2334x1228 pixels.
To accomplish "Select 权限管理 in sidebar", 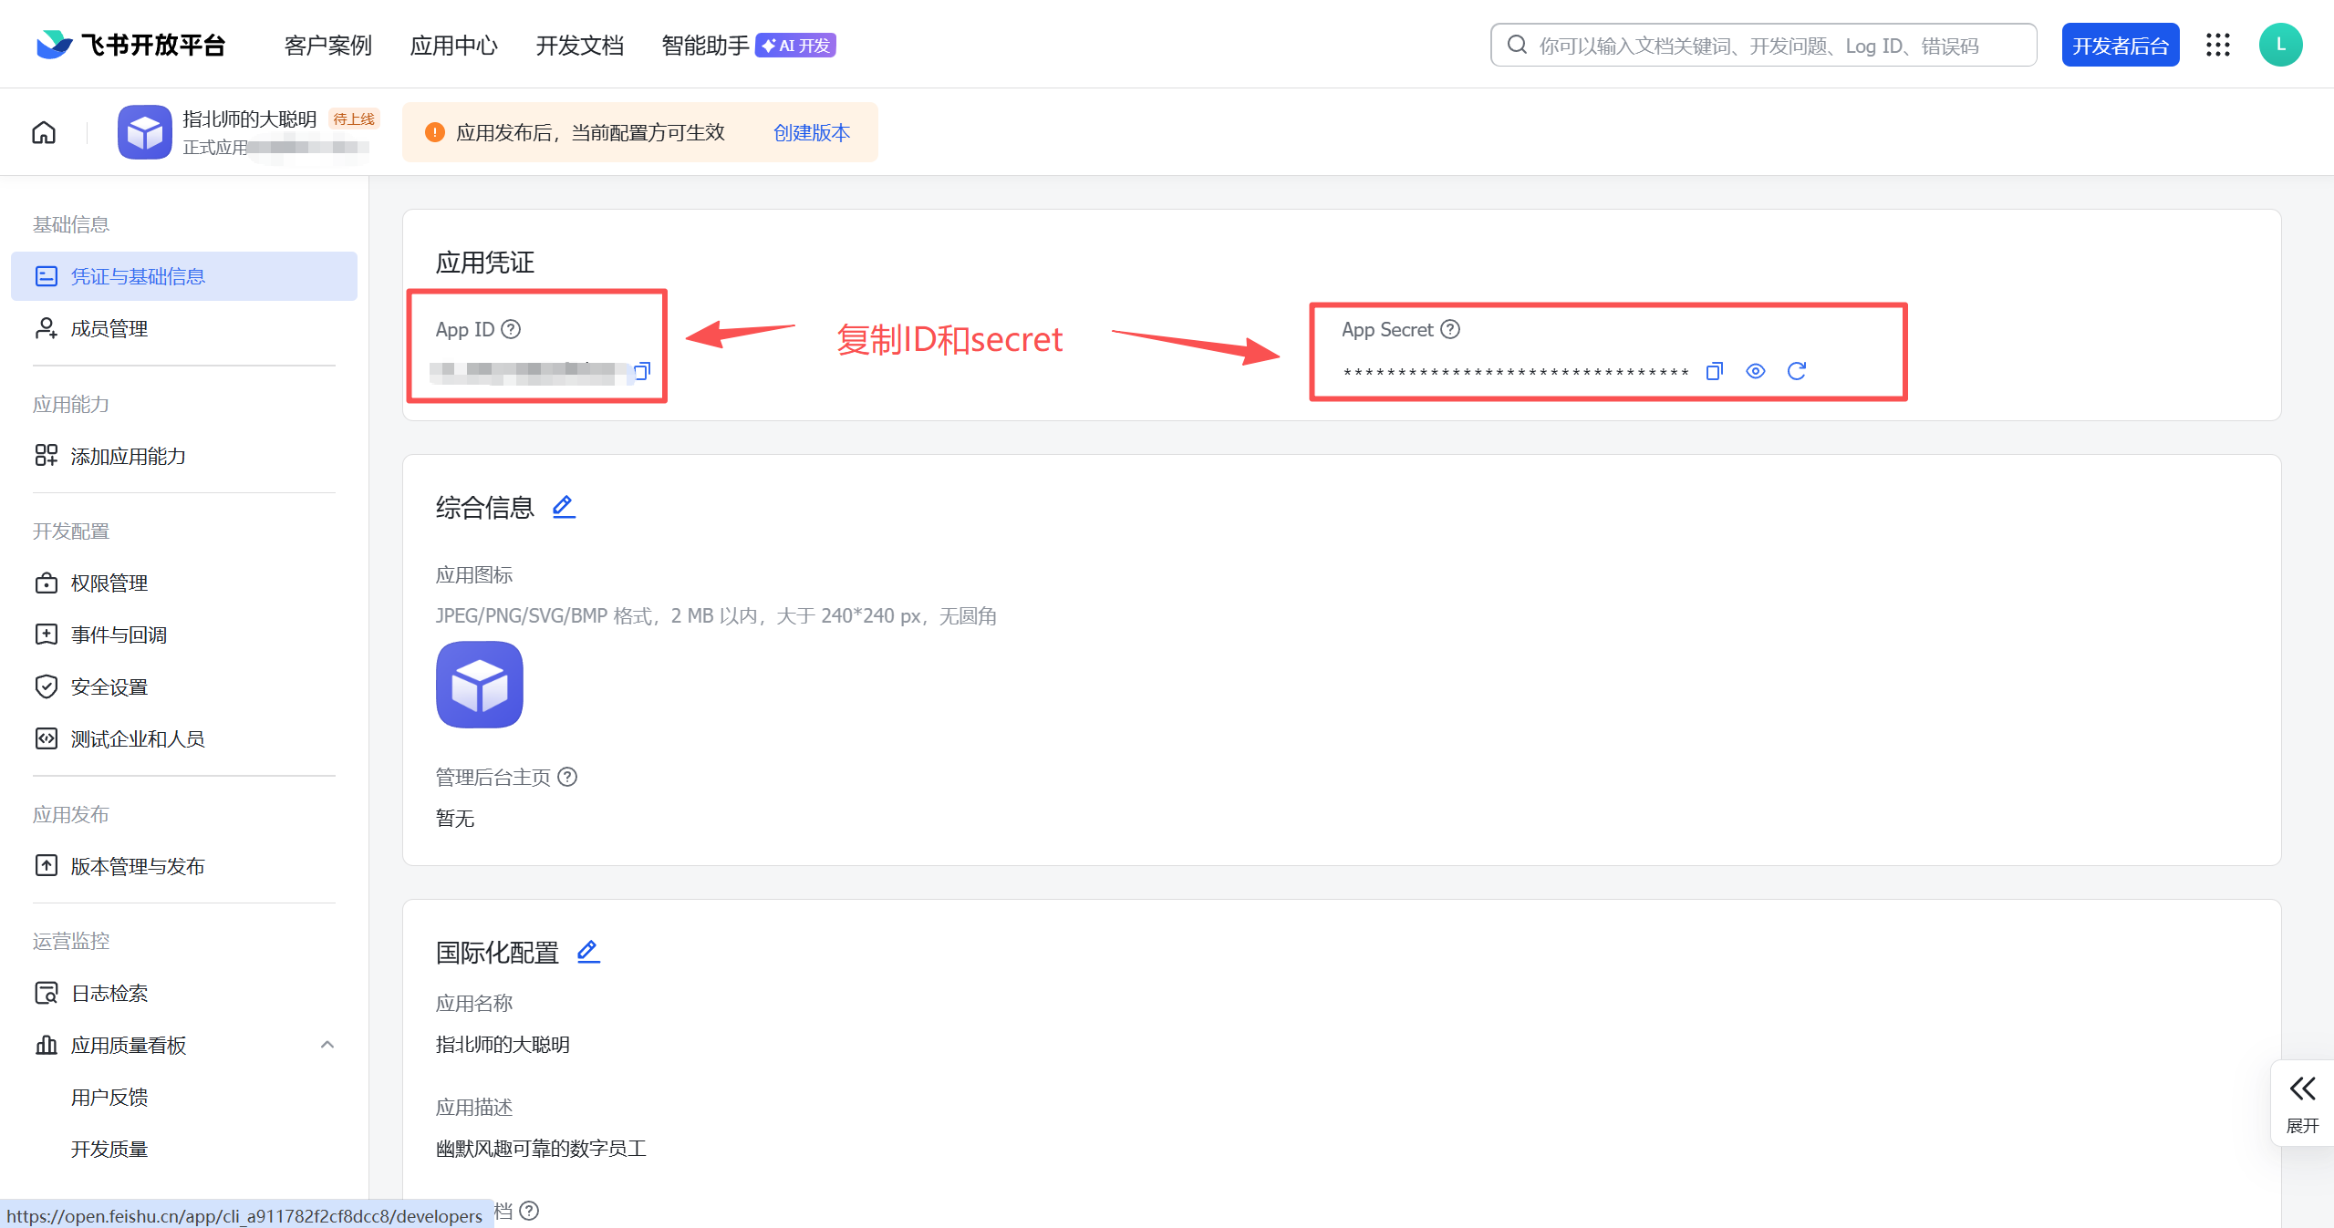I will coord(109,583).
